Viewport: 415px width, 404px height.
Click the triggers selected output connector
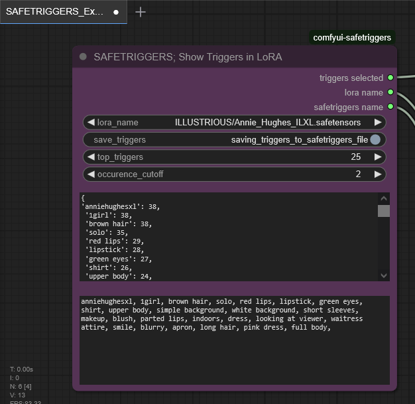click(390, 78)
